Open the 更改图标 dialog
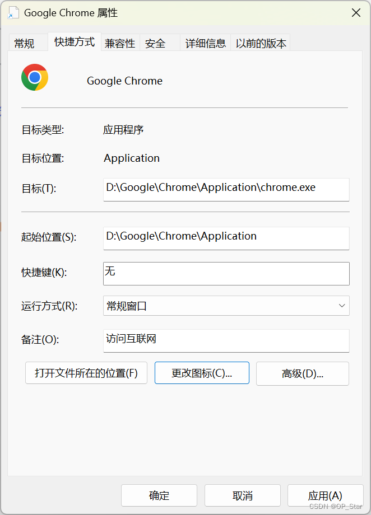 point(202,373)
